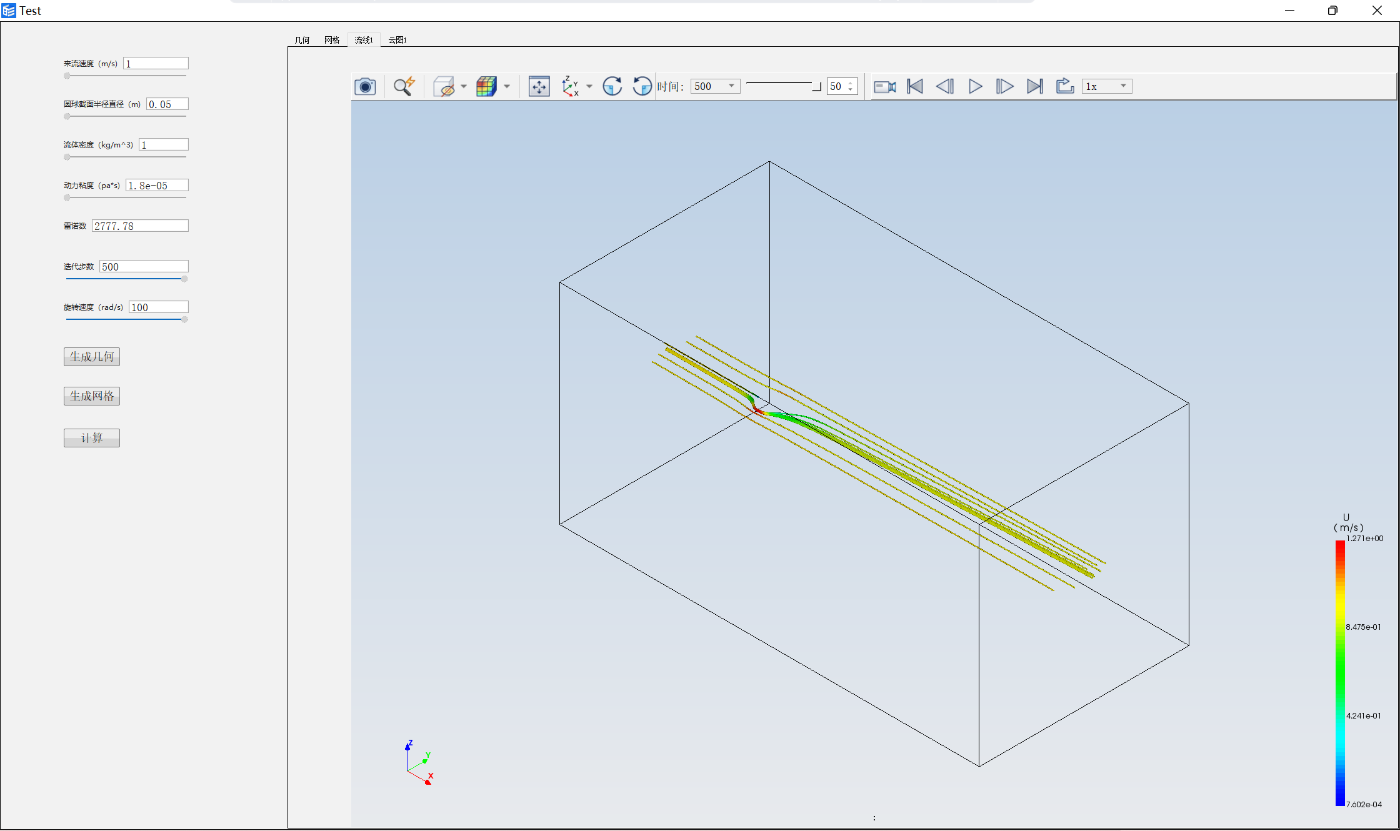Open the axis orientation dropdown arrow
The width and height of the screenshot is (1400, 831).
click(589, 86)
